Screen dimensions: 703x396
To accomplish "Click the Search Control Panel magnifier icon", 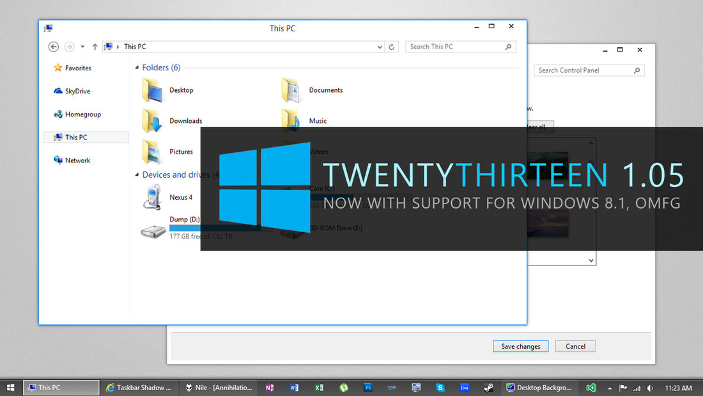I will tap(637, 70).
